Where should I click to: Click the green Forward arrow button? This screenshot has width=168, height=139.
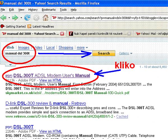[x=15, y=18]
